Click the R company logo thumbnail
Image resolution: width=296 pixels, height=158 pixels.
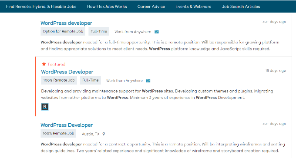[x=45, y=107]
